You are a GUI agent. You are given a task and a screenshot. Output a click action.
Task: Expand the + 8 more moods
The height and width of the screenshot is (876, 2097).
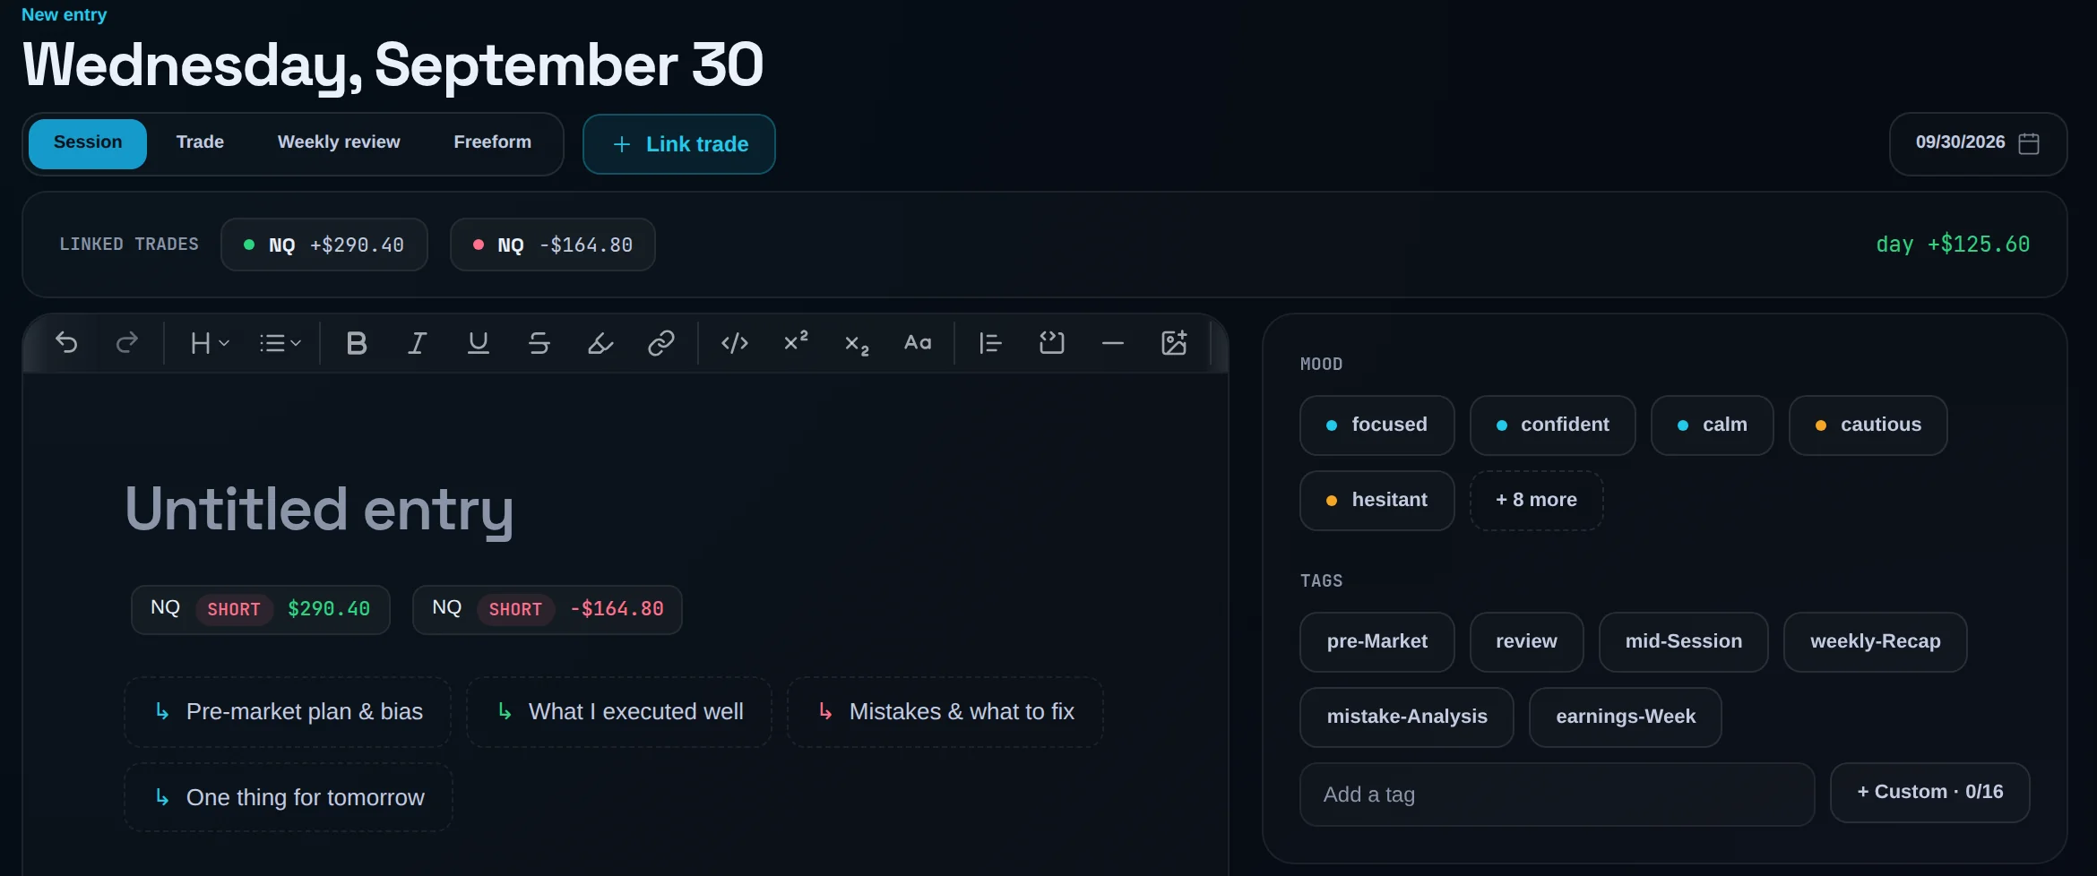click(x=1536, y=500)
